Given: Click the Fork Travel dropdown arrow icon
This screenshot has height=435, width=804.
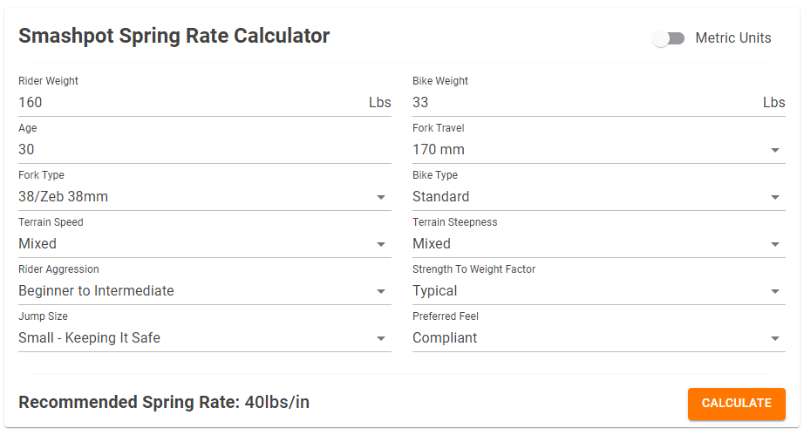Looking at the screenshot, I should tap(775, 151).
